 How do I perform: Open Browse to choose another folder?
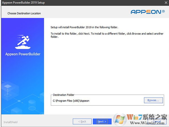[x=153, y=100]
